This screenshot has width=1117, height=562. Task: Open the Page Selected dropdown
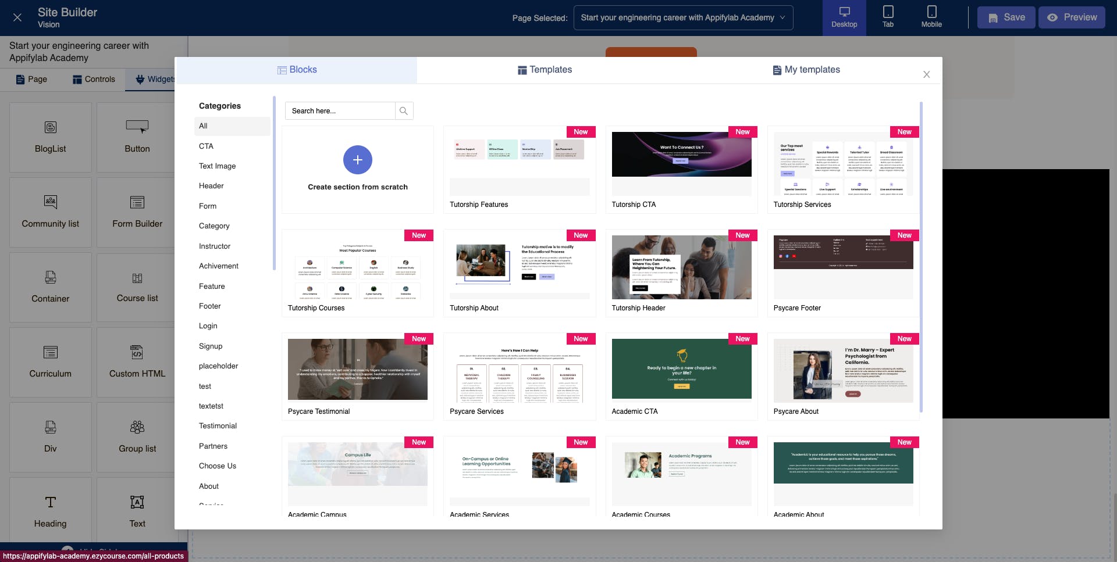tap(683, 17)
